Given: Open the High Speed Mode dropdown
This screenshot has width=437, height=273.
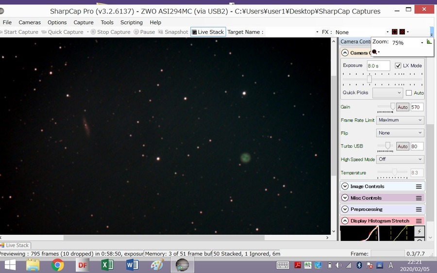Looking at the screenshot, I should 400,159.
